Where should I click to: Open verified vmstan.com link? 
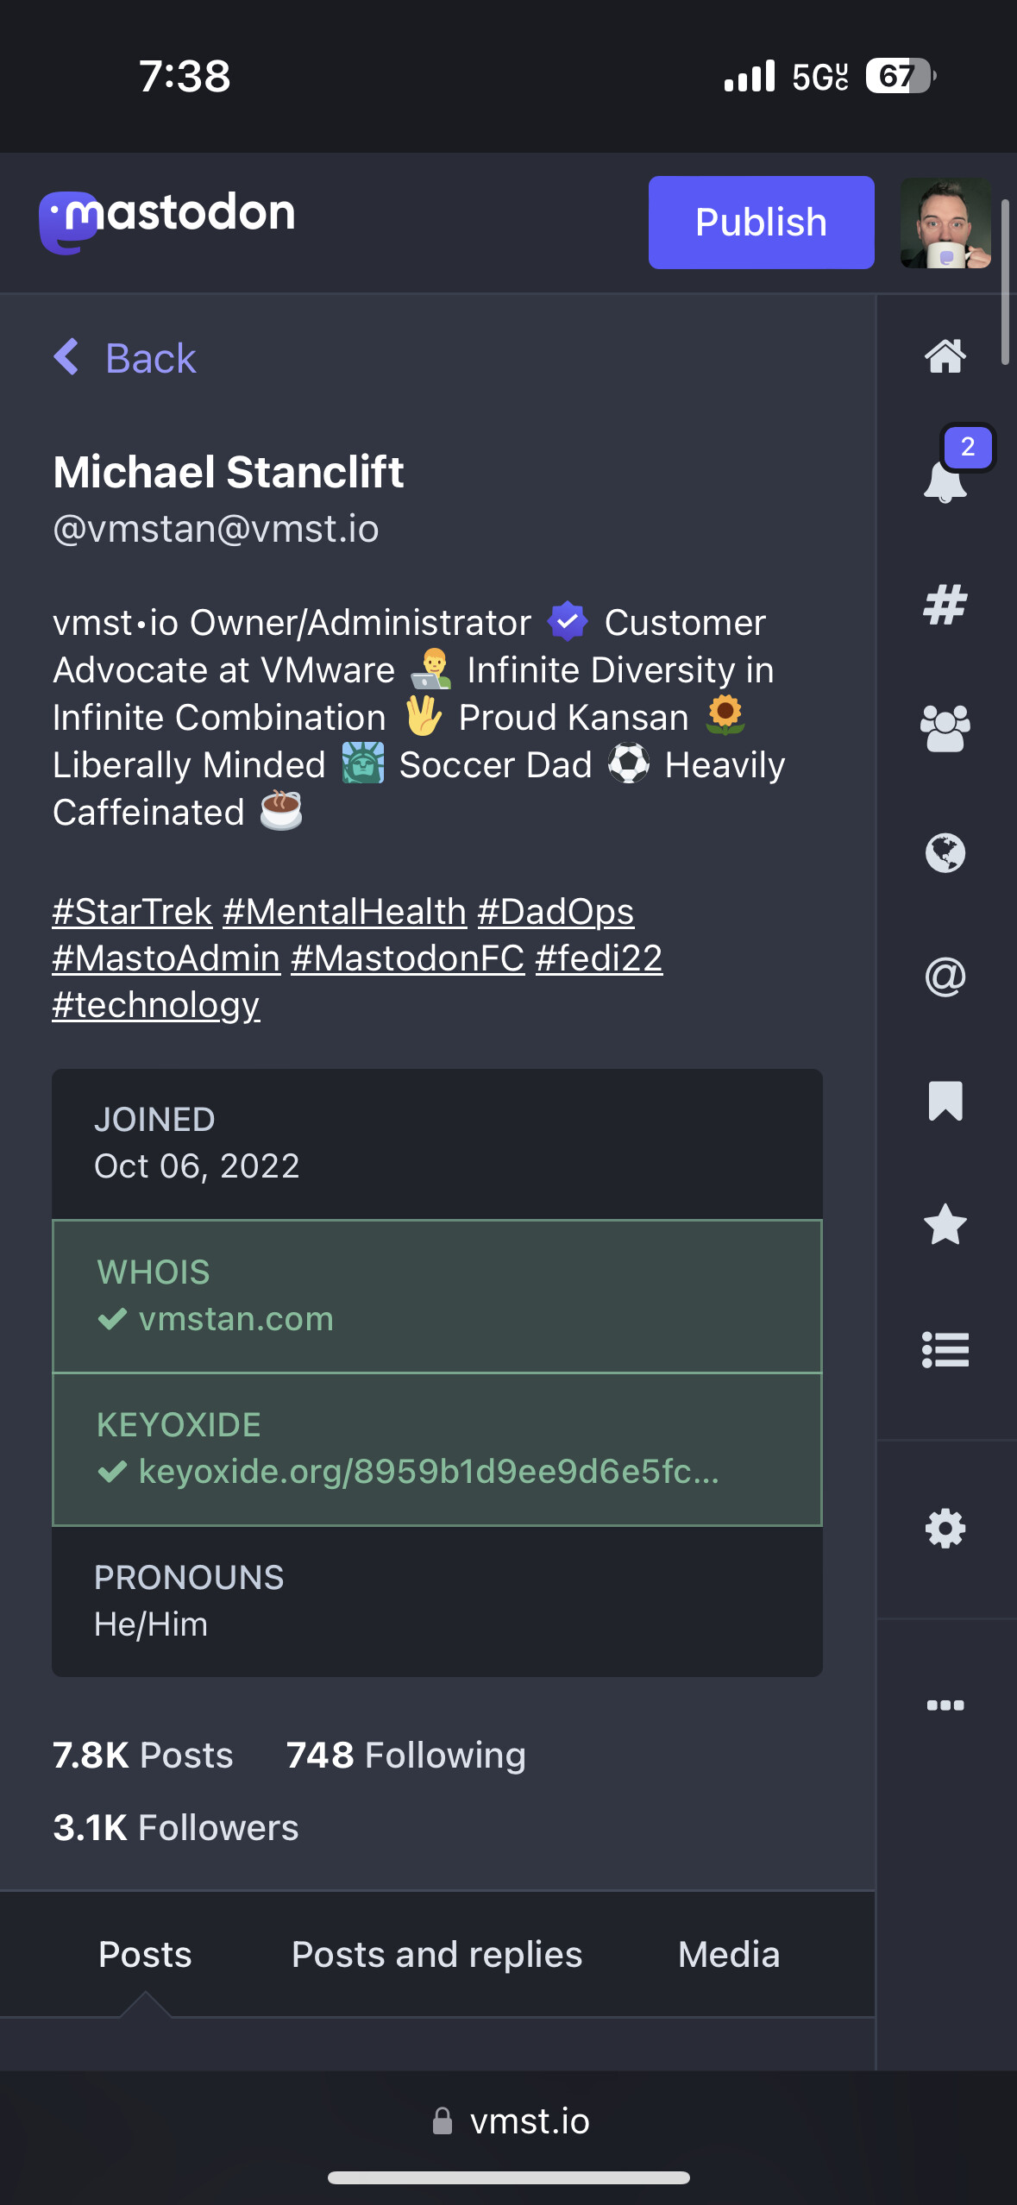(235, 1319)
